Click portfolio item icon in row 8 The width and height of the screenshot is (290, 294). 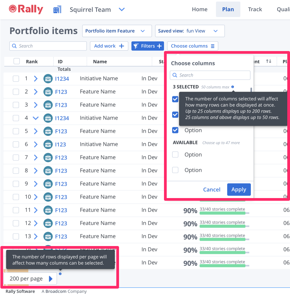[x=48, y=171]
